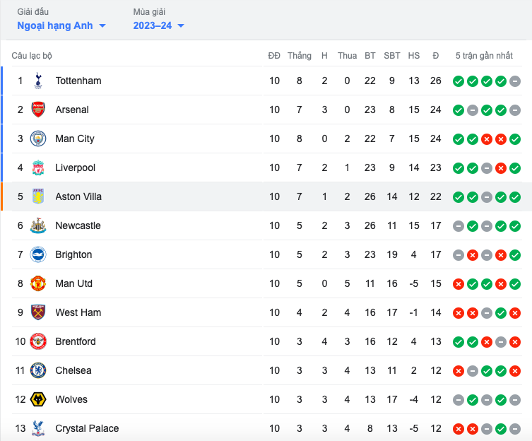Open the Ngoại hạng Anh league dropdown
Image resolution: width=532 pixels, height=441 pixels.
click(x=61, y=25)
